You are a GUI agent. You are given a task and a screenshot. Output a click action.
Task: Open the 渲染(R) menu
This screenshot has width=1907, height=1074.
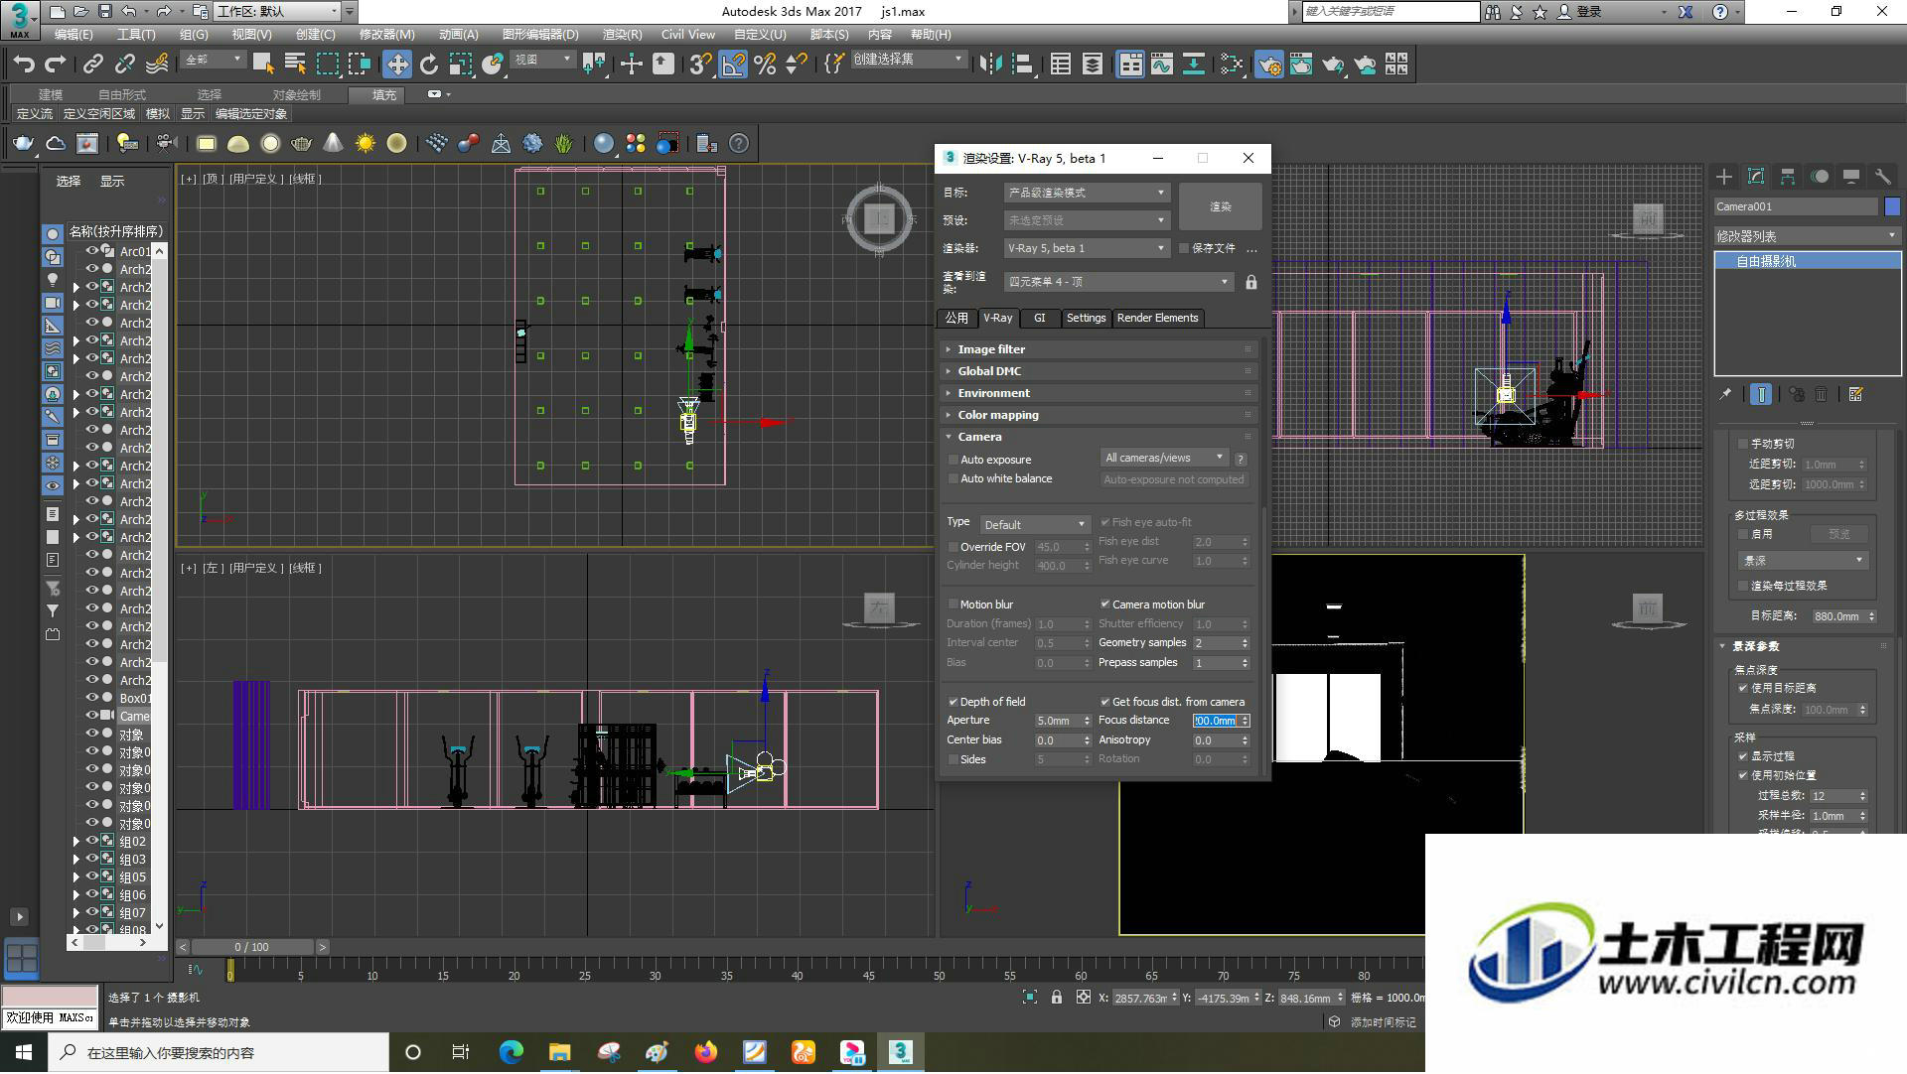pyautogui.click(x=622, y=35)
